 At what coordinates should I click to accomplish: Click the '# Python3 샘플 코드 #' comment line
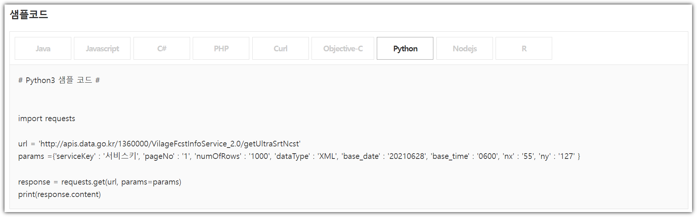[x=59, y=80]
